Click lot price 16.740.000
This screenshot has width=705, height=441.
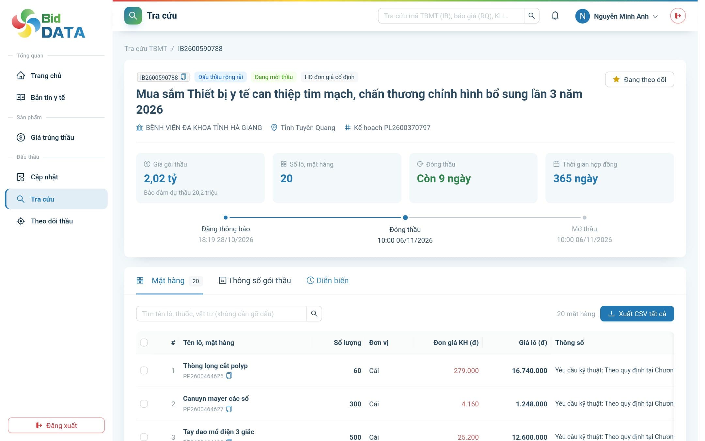coord(529,371)
